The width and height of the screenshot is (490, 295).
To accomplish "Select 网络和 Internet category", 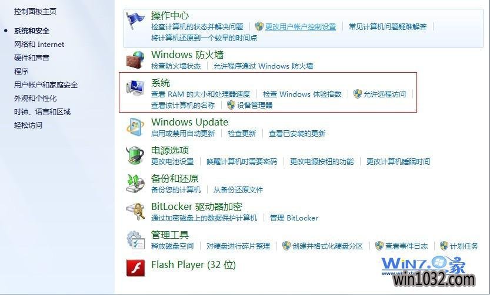I will tap(39, 45).
